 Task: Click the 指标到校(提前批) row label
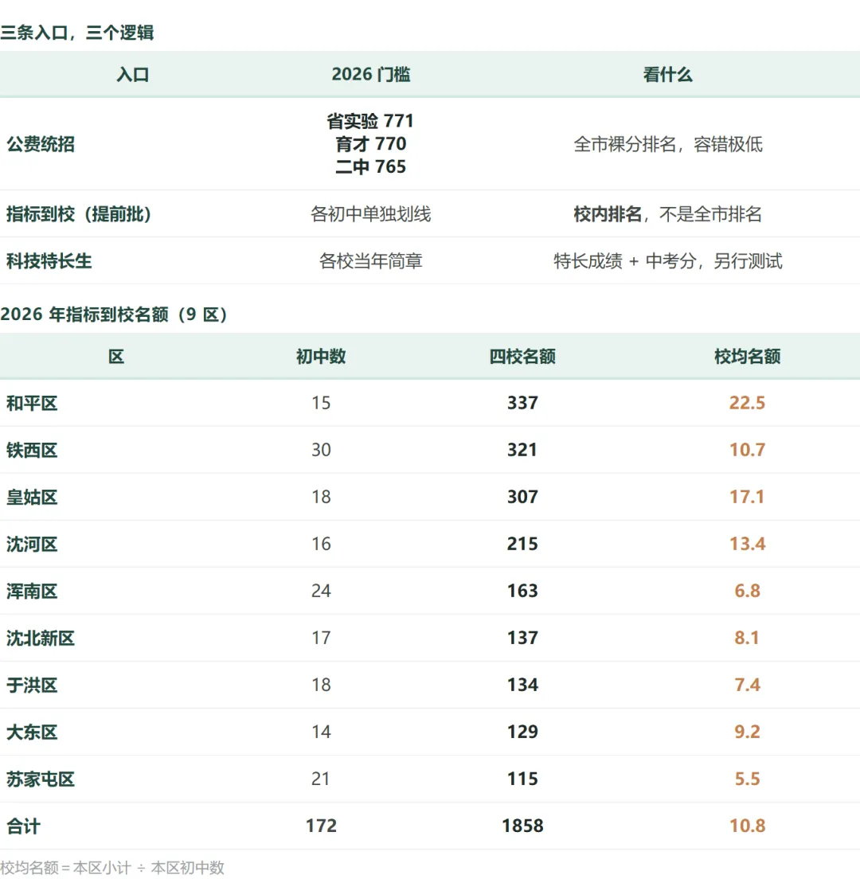point(79,214)
